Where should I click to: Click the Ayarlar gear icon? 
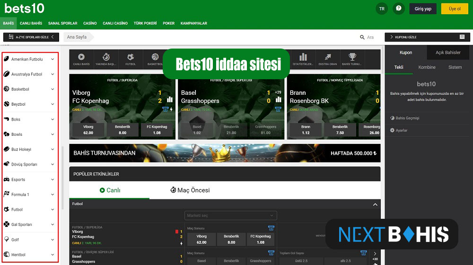pos(392,130)
